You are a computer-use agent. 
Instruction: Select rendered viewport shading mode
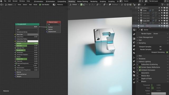tap(130, 5)
